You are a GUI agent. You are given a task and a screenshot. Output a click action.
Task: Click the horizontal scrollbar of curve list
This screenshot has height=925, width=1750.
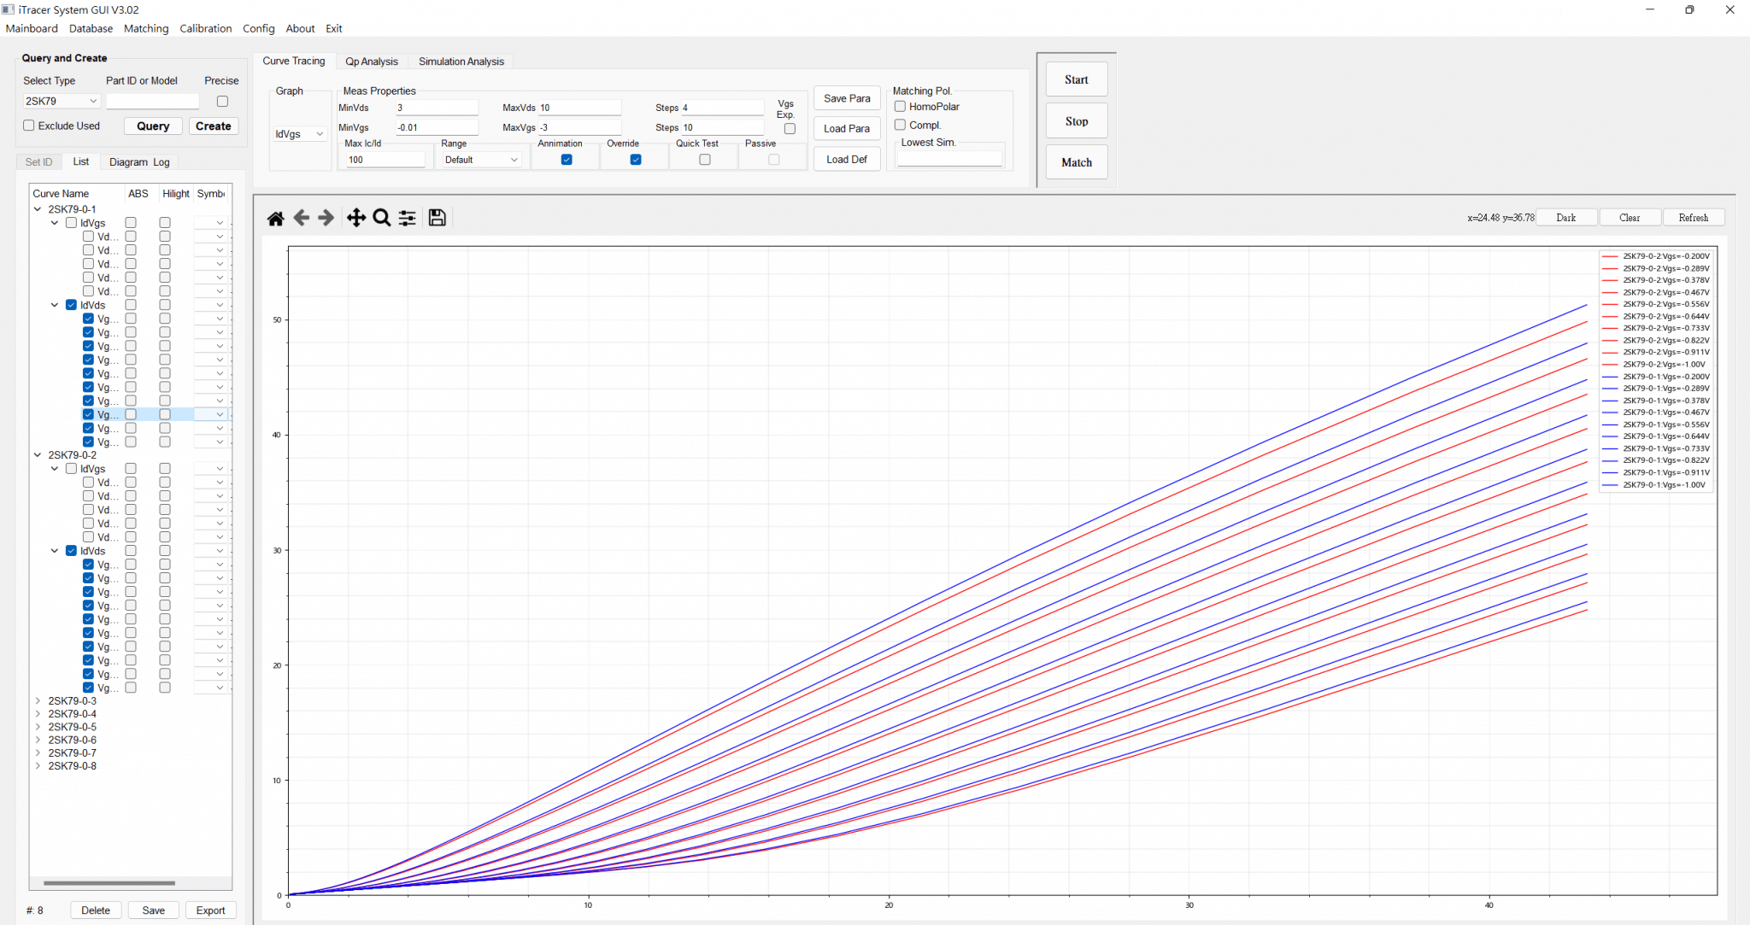click(x=109, y=882)
